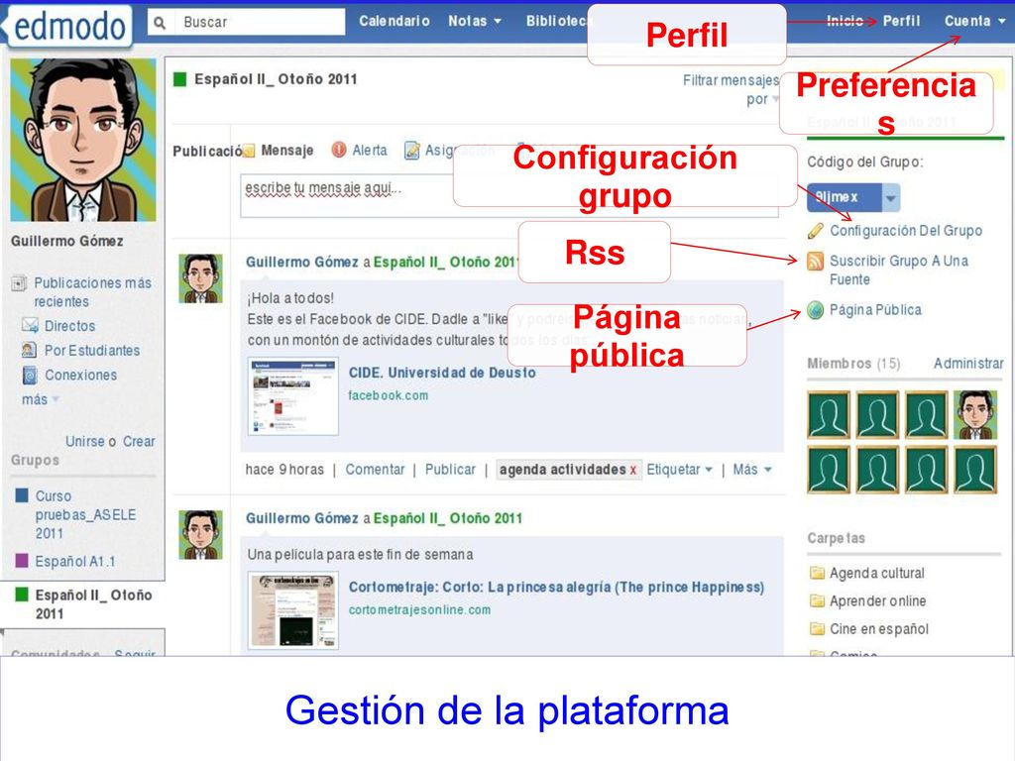Open cortometraje thumbnail preview

(293, 610)
